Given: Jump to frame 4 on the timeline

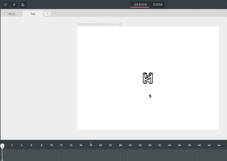Looking at the screenshot, I should coord(21,145).
